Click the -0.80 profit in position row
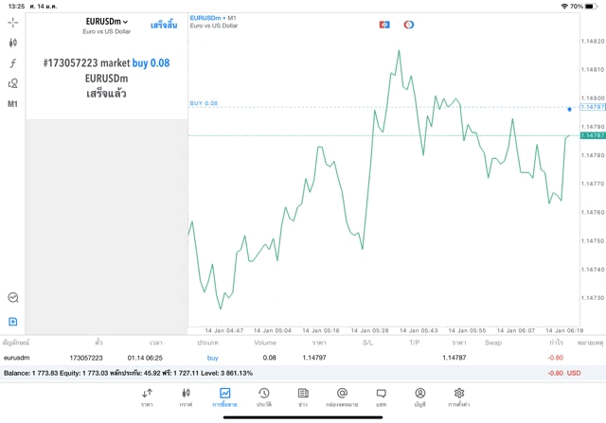Screen dimensions: 606x423 coord(556,358)
